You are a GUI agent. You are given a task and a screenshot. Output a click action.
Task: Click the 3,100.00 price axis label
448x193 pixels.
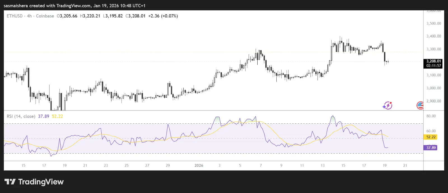click(434, 75)
